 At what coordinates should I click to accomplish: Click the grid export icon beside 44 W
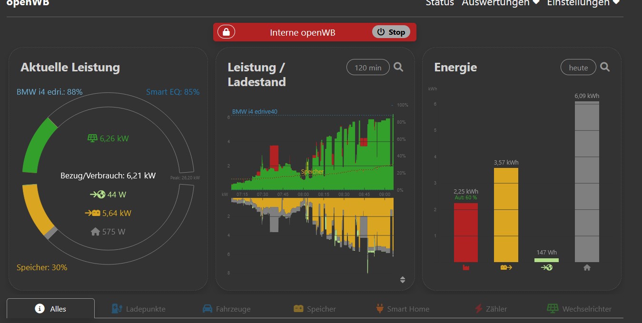[x=98, y=195]
